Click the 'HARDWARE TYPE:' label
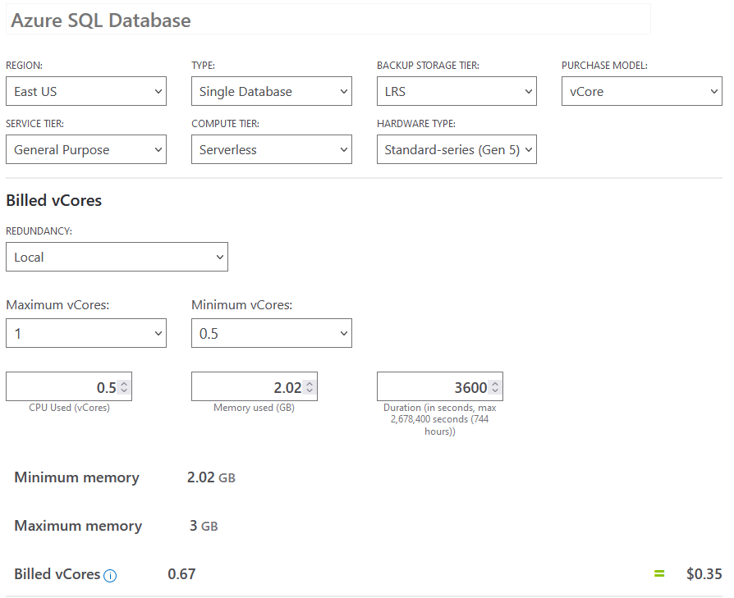 coord(416,123)
